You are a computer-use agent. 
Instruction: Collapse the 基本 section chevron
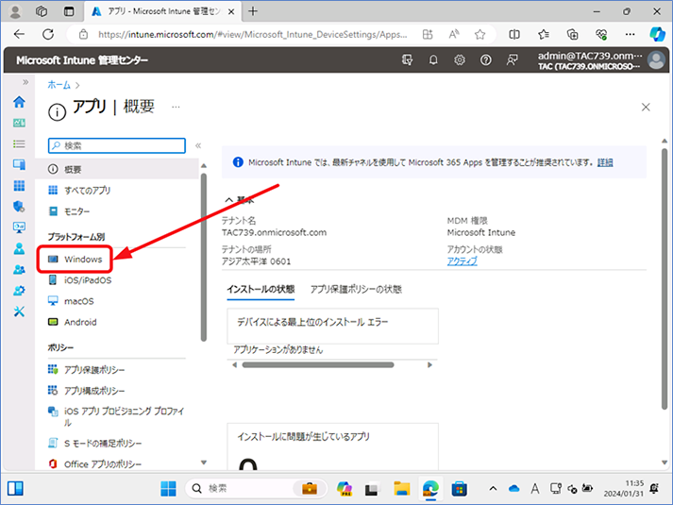point(229,200)
